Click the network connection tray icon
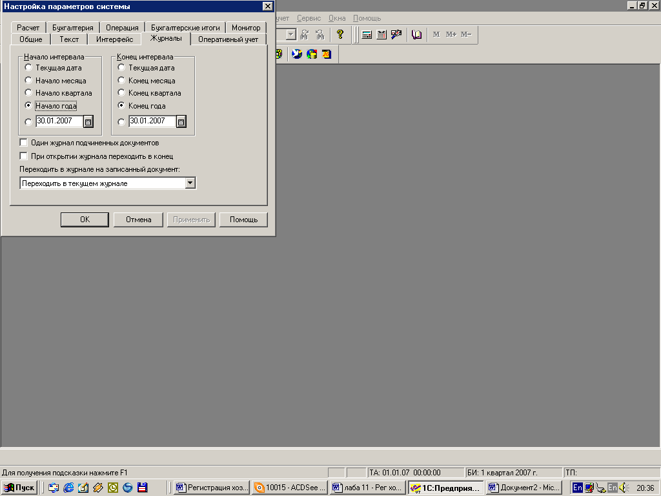 coord(601,488)
